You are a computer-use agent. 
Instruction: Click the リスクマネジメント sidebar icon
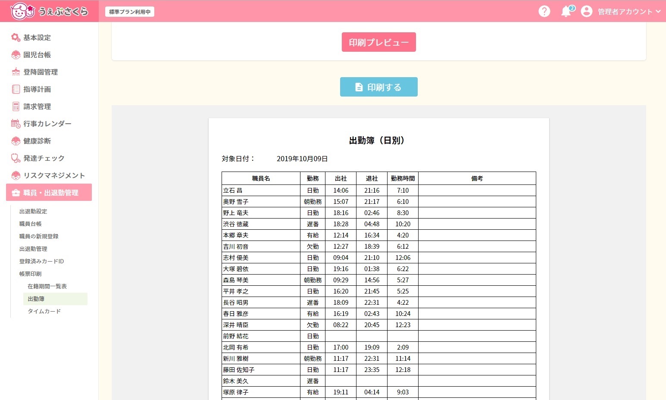pyautogui.click(x=16, y=175)
